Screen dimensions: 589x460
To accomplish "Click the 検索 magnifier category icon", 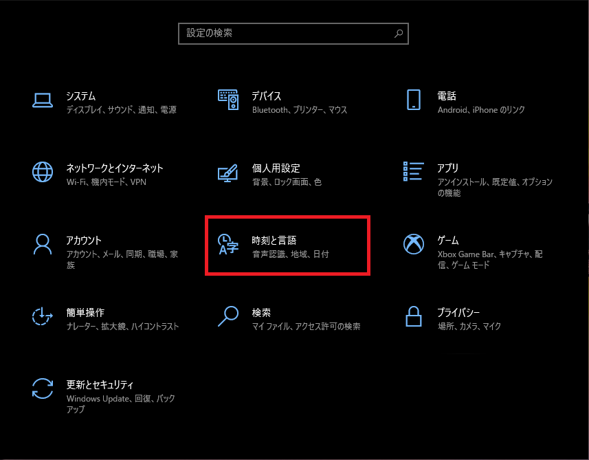I will [x=228, y=316].
